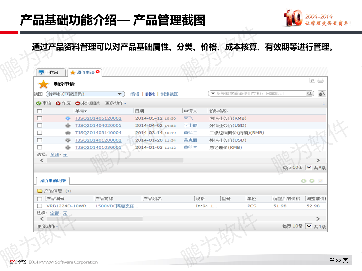Viewport: 362px width, 271px height.
Task: Click 全部 select link under order list
Action: point(55,155)
